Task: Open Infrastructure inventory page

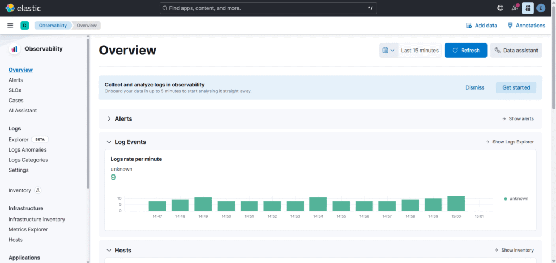Action: (x=37, y=220)
